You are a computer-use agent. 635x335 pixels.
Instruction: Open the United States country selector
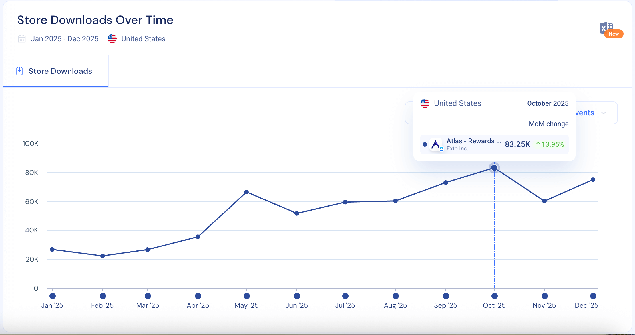[x=143, y=39]
